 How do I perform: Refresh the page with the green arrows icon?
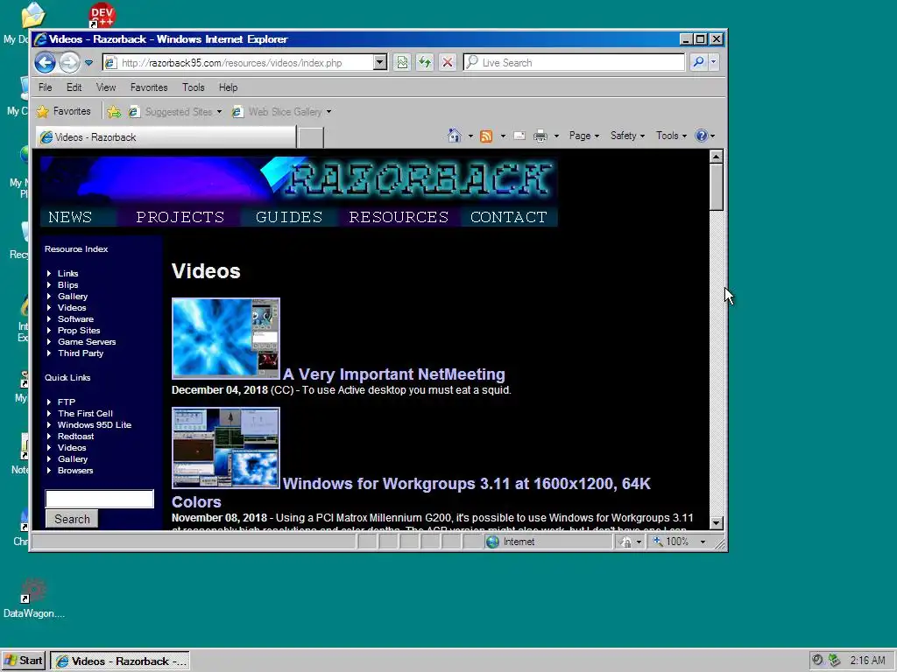425,62
